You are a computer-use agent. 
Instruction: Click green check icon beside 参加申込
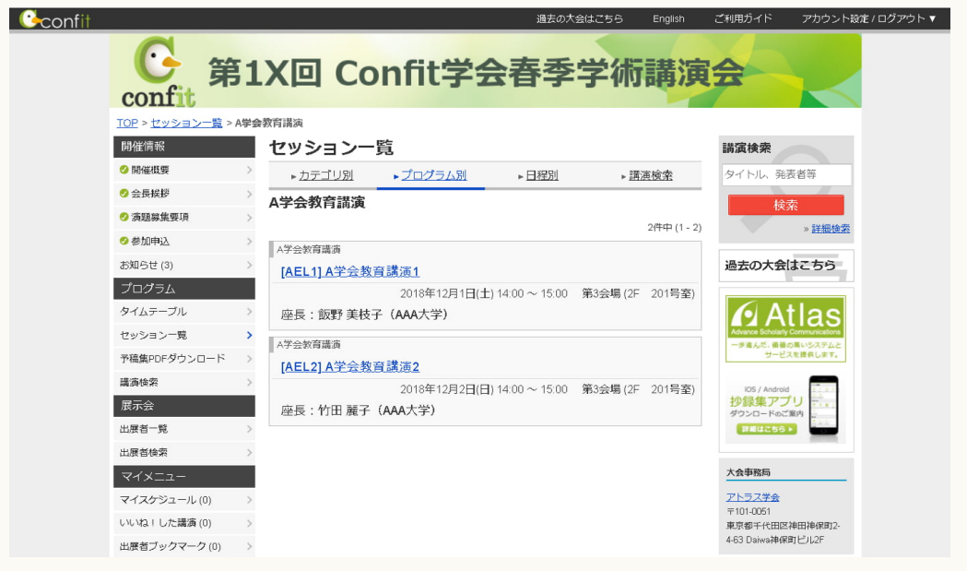click(x=124, y=241)
